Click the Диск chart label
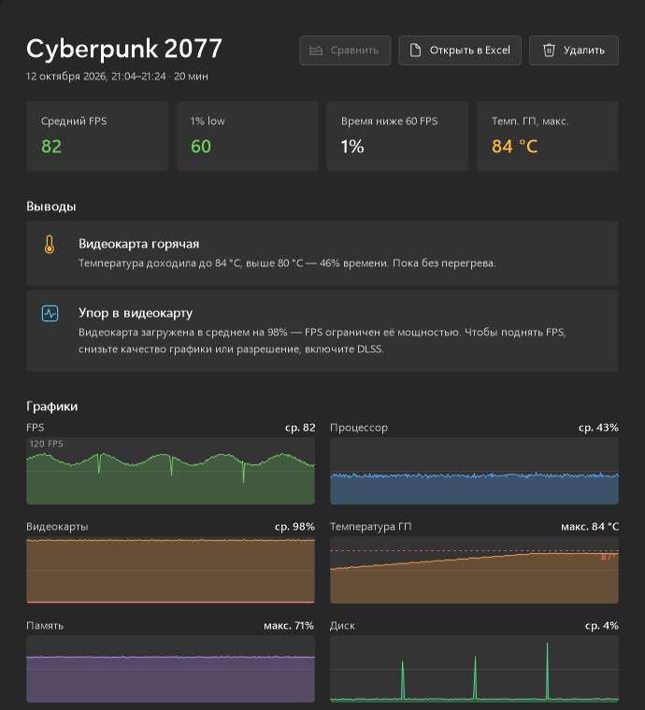The image size is (645, 710). pyautogui.click(x=342, y=626)
